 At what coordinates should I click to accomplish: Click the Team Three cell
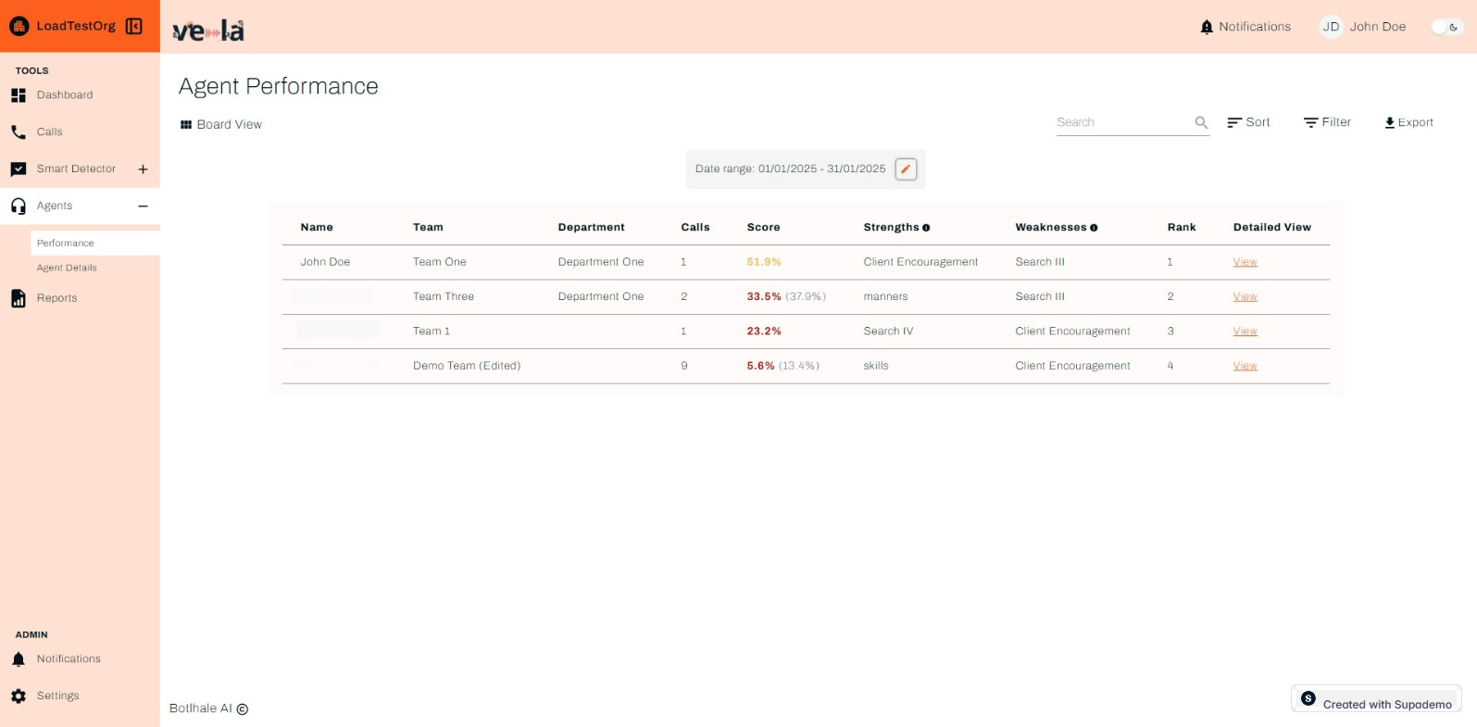[444, 296]
